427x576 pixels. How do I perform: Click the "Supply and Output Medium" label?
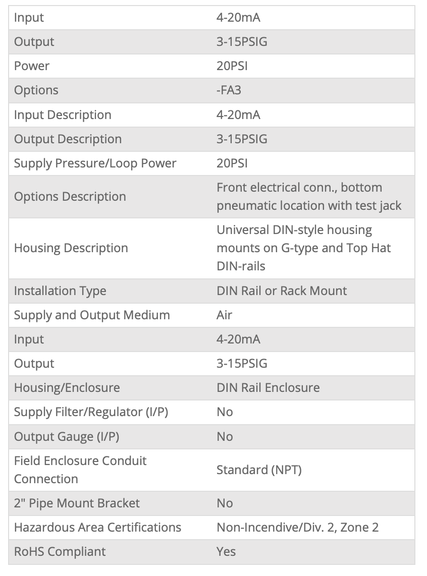(92, 315)
